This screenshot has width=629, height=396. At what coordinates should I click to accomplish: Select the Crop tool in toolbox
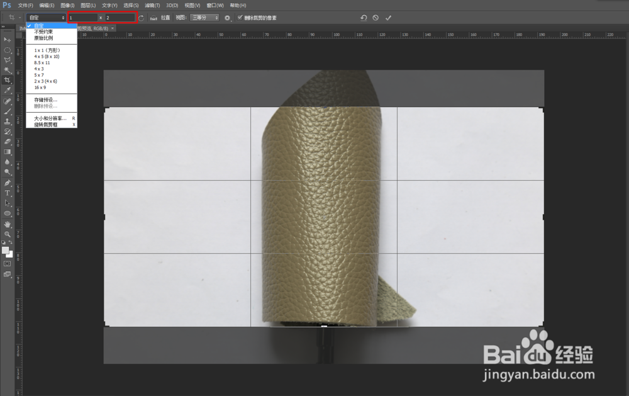click(x=7, y=80)
